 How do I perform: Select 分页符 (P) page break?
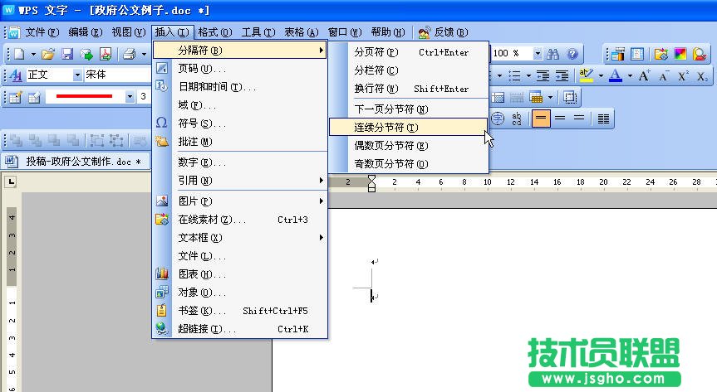(x=408, y=52)
